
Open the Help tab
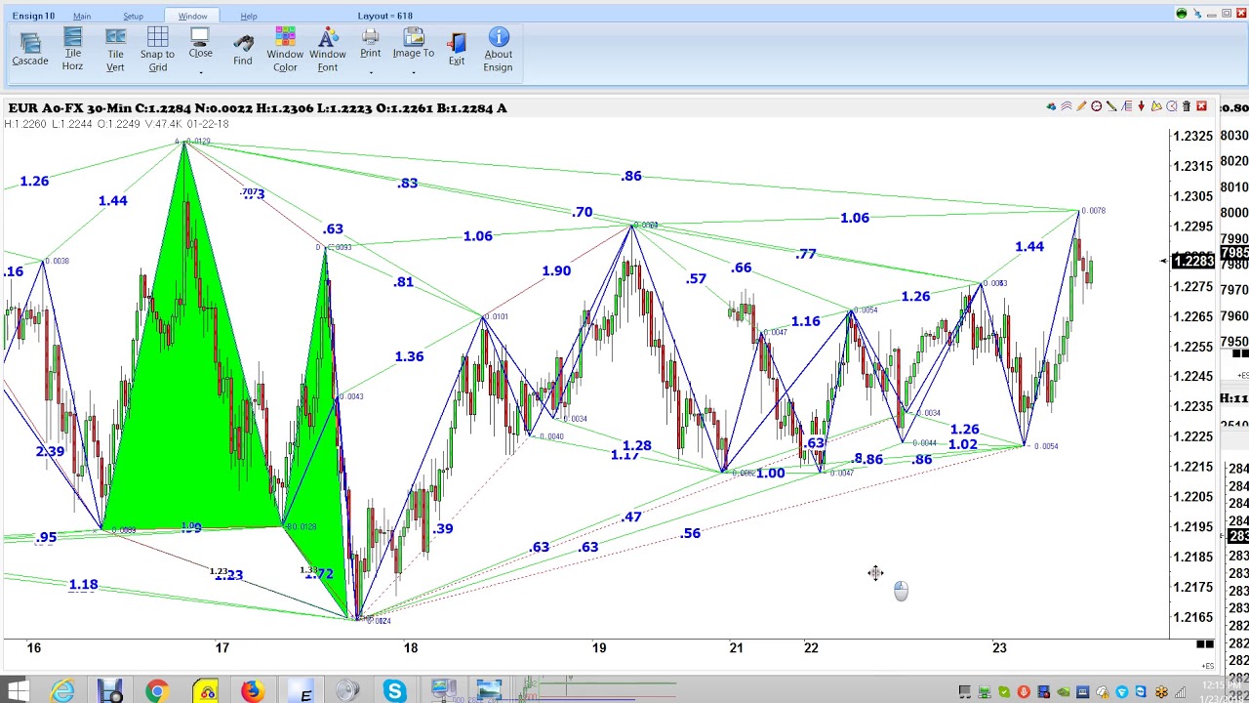pos(249,16)
